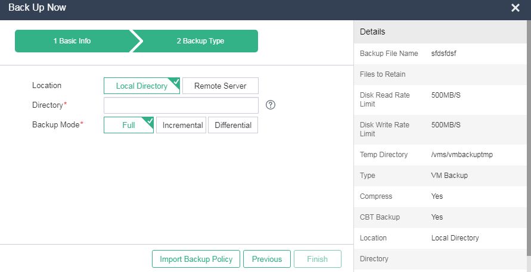Click the VM Backup type value
Image resolution: width=531 pixels, height=272 pixels.
(x=449, y=176)
